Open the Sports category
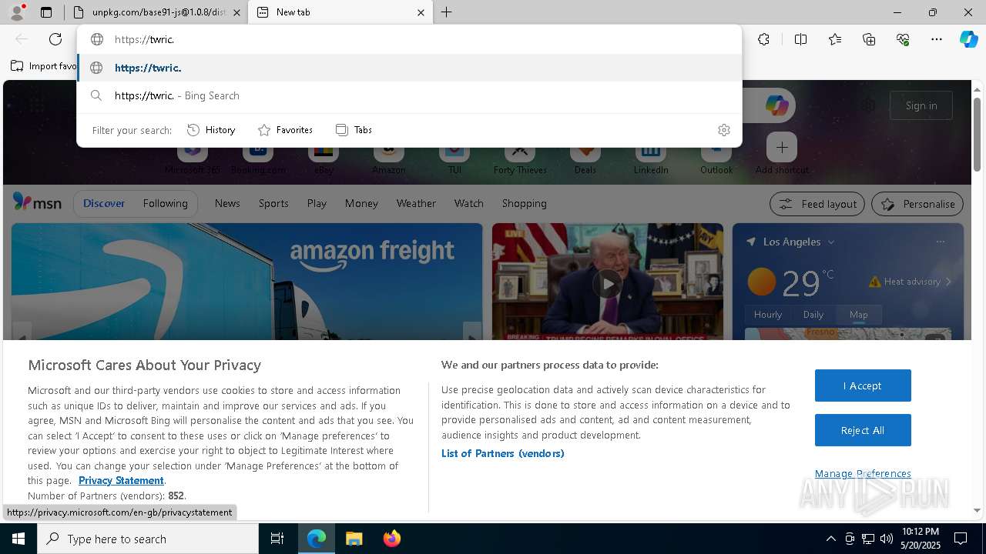The width and height of the screenshot is (986, 554). click(273, 203)
